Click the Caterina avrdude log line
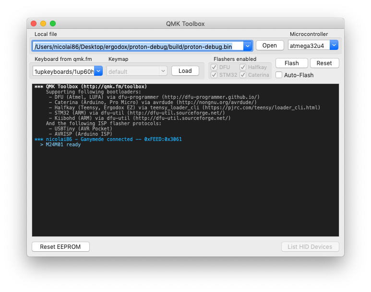The width and height of the screenshot is (371, 292). pyautogui.click(x=153, y=103)
